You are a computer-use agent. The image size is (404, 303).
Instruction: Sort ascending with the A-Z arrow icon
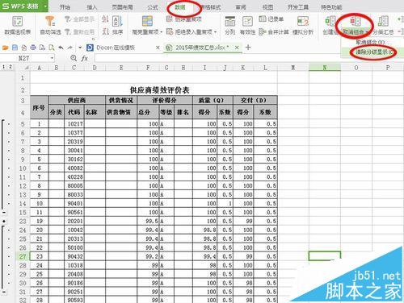[105, 19]
